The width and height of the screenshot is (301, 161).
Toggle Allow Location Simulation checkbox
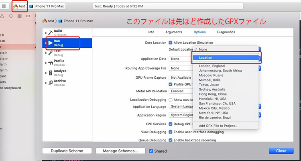[x=170, y=43]
